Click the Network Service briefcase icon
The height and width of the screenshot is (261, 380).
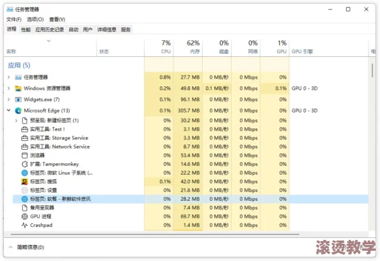24,146
